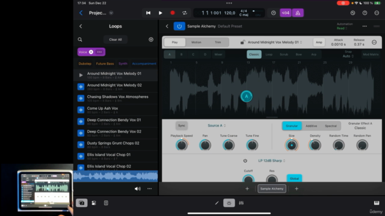Open the Default Preset menu

[230, 26]
